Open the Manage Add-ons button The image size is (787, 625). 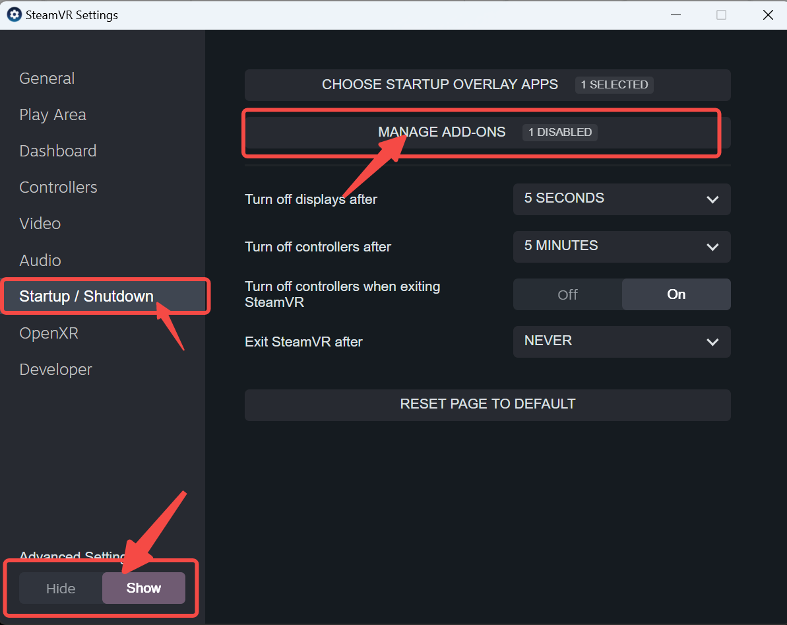pos(488,133)
